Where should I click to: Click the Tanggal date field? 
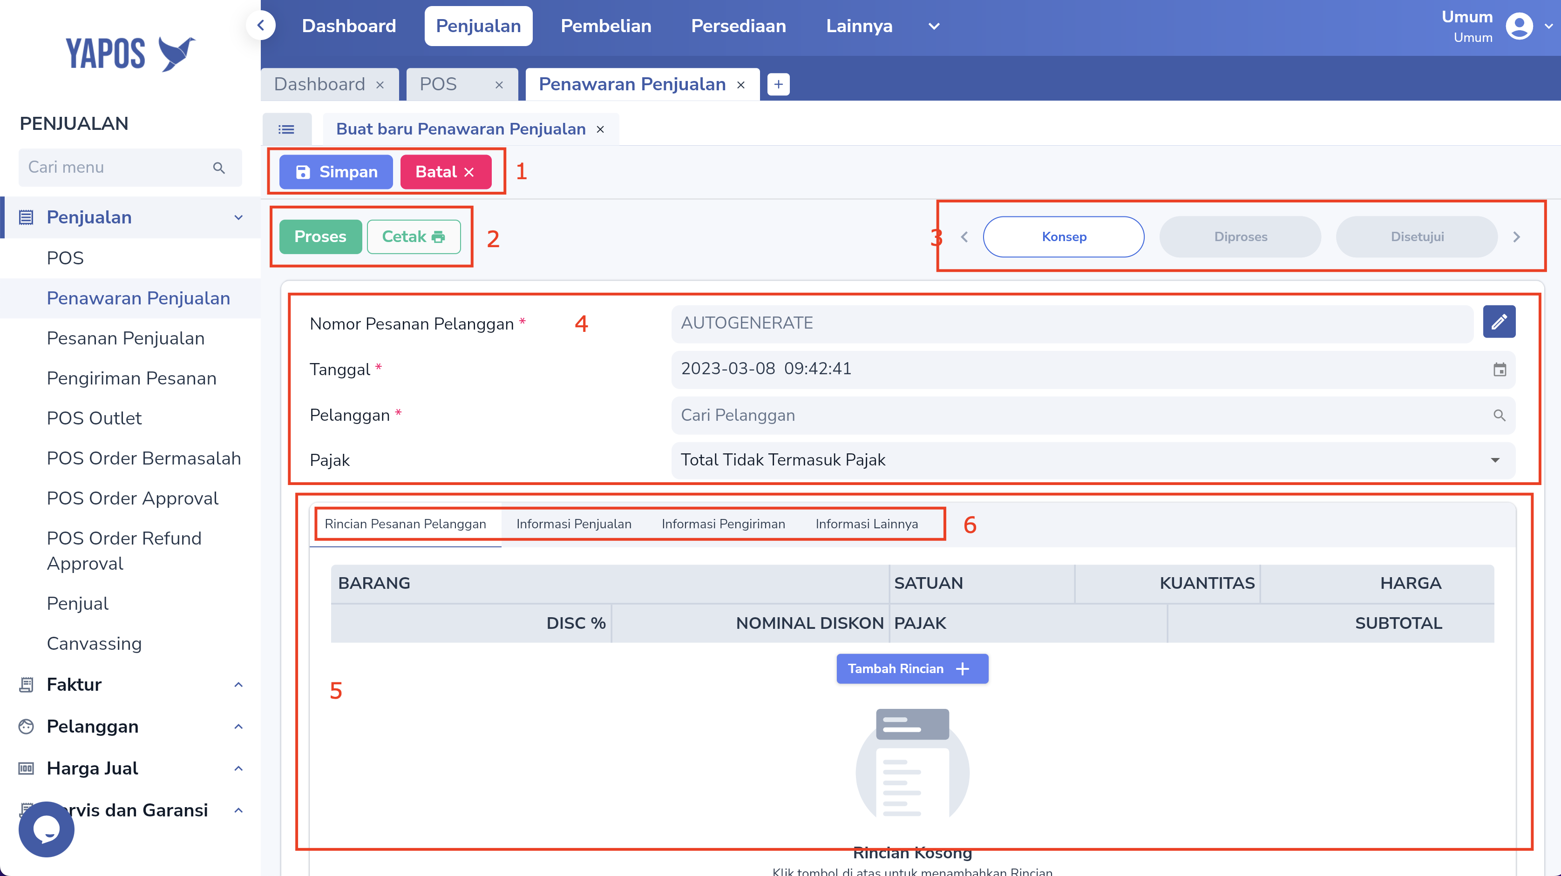(1093, 370)
